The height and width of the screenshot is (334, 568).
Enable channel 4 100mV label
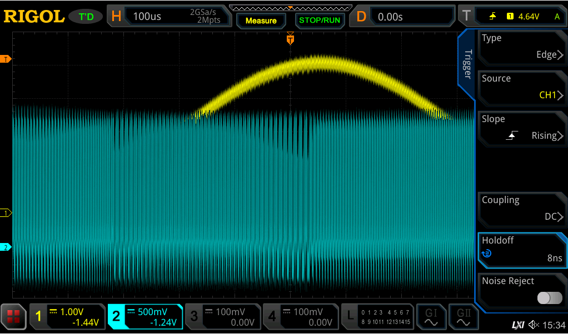(308, 312)
